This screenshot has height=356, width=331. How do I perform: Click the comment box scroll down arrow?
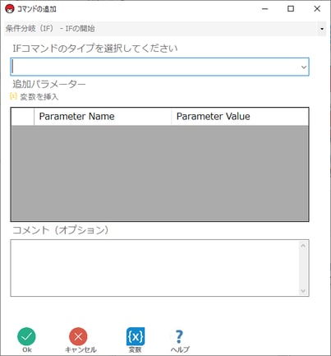pyautogui.click(x=303, y=291)
